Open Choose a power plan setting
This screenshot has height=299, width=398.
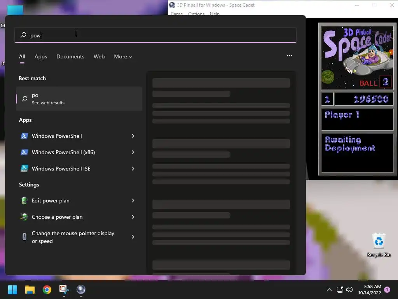tap(79, 216)
